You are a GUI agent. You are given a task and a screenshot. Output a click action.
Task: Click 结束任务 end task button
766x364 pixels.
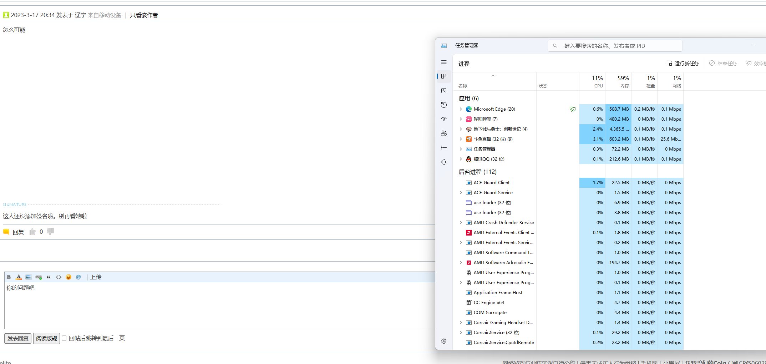(722, 64)
